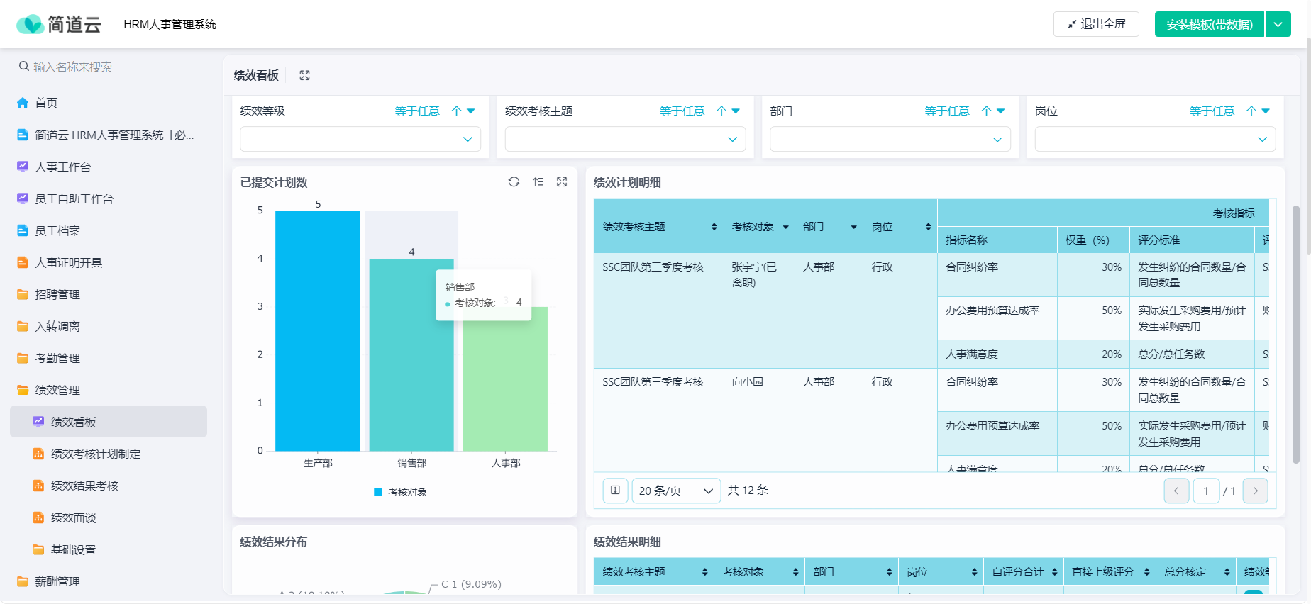Go to next page in 绩效计划明细
Viewport: 1311px width, 604px height.
pyautogui.click(x=1255, y=491)
